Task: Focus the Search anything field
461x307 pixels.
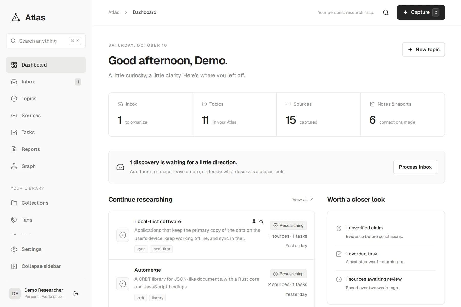Action: [x=46, y=41]
